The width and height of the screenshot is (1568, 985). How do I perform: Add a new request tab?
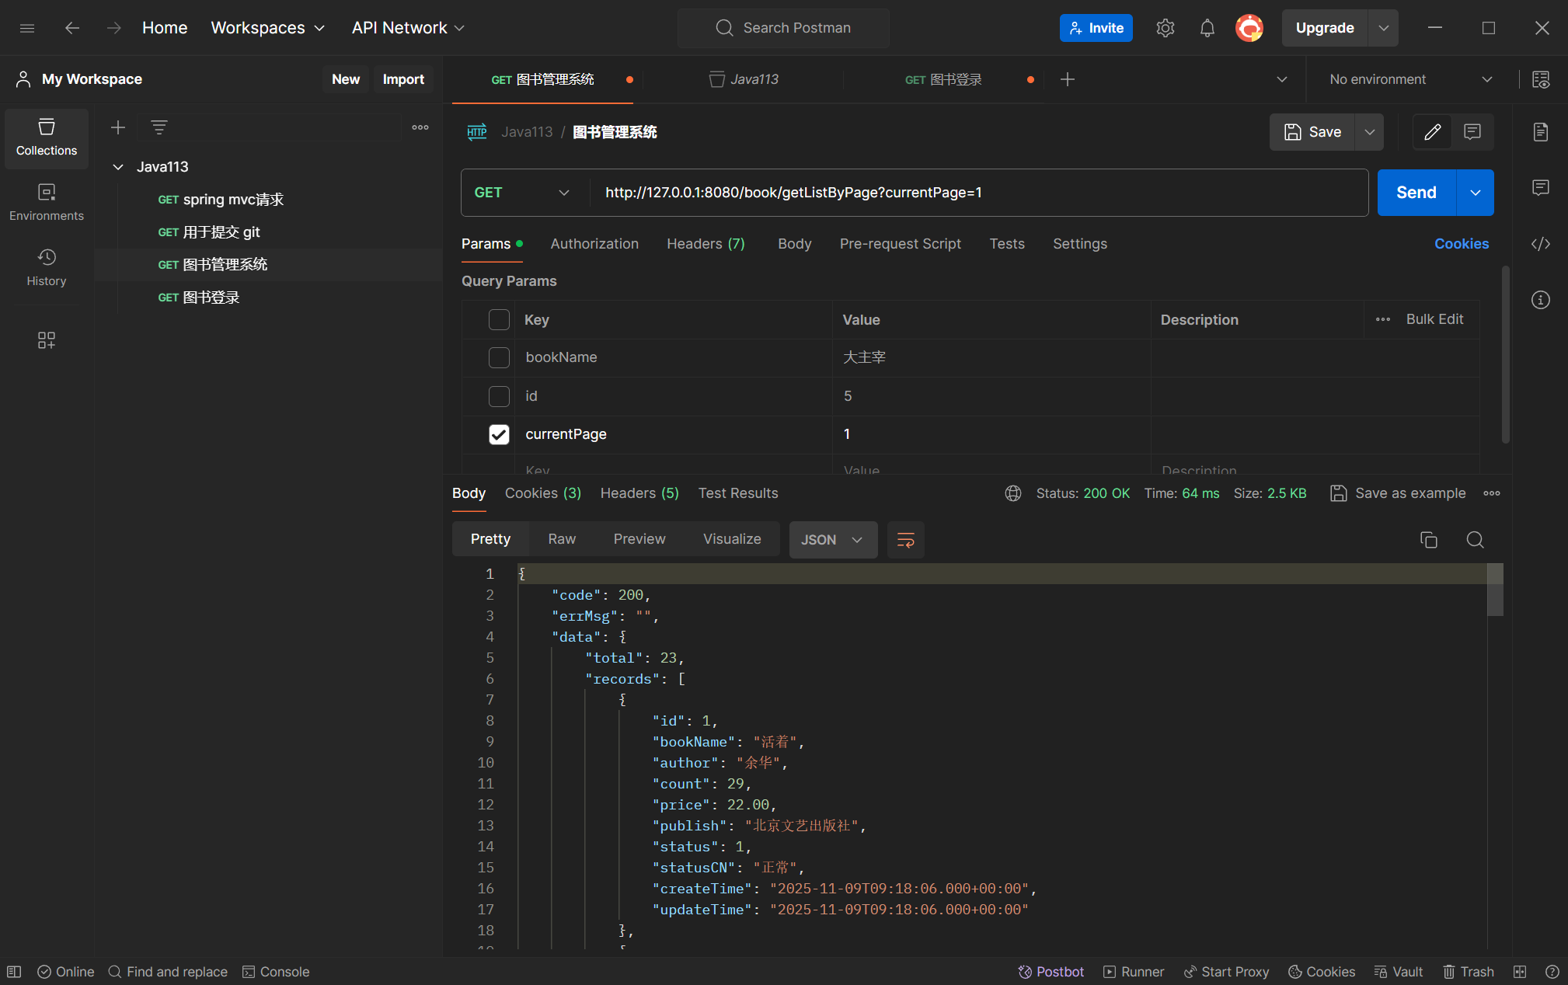[x=1068, y=79]
